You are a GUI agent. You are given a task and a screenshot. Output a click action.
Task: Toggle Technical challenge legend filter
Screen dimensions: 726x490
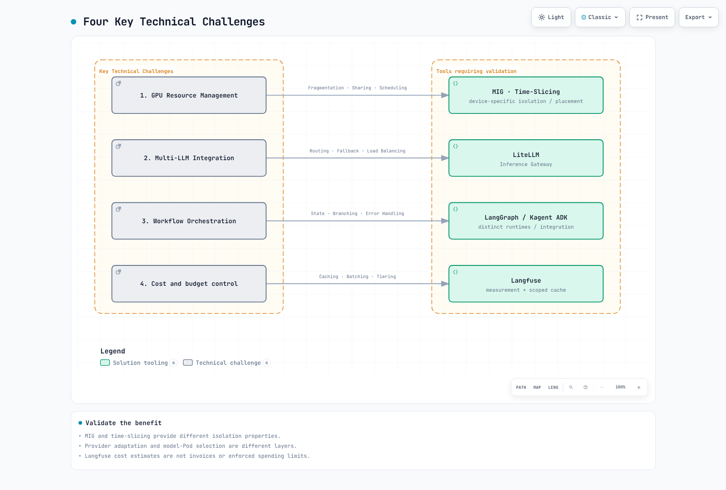pyautogui.click(x=227, y=363)
